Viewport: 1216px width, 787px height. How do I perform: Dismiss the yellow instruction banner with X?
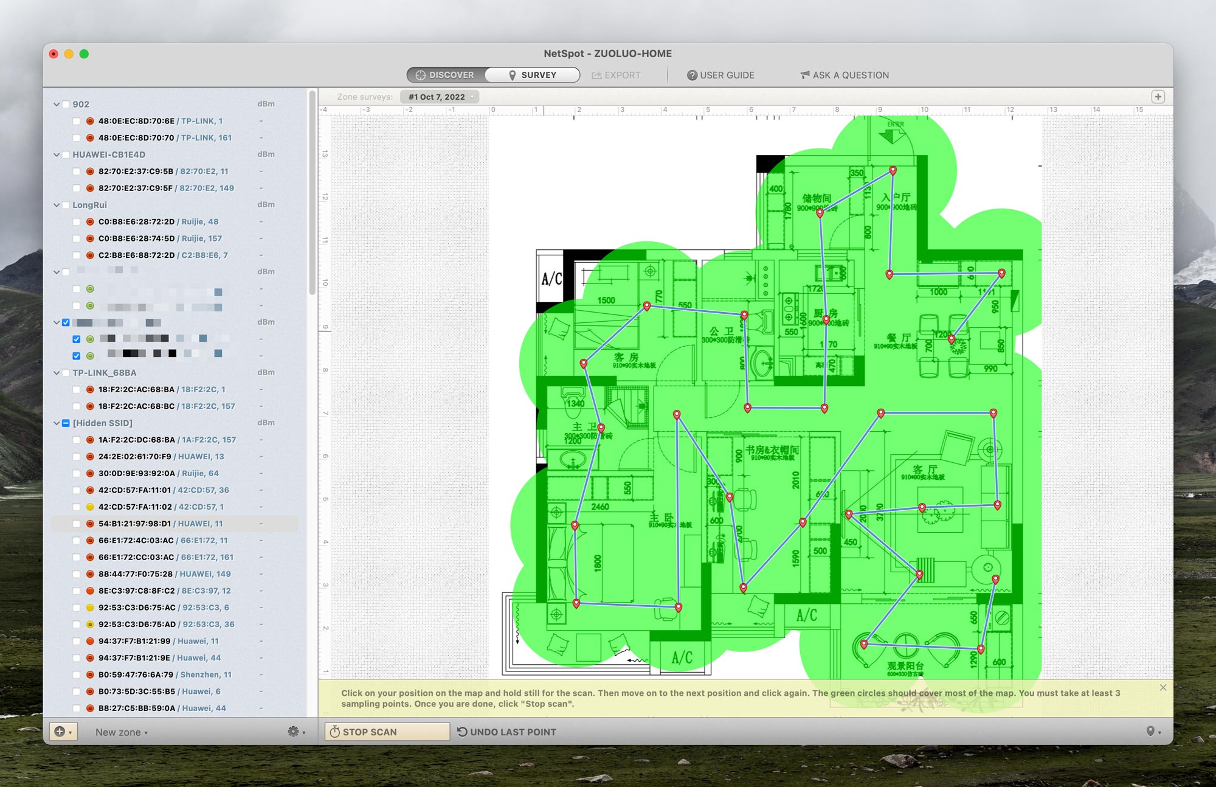pos(1162,687)
